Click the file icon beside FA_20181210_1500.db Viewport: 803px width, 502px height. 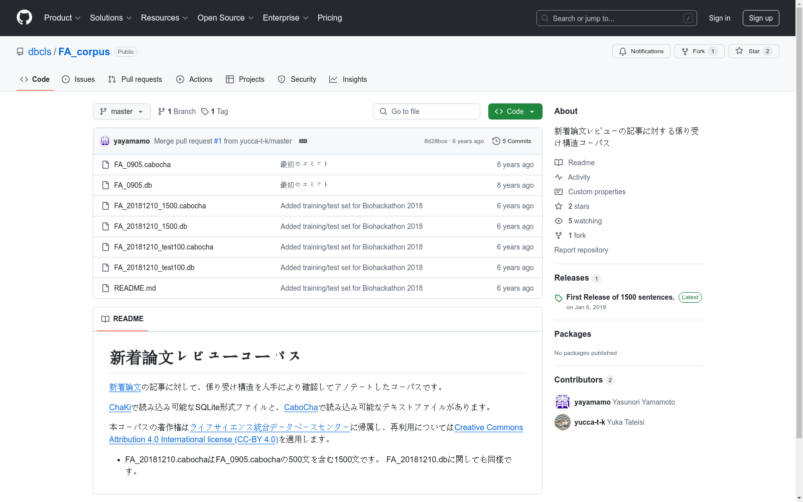(105, 226)
